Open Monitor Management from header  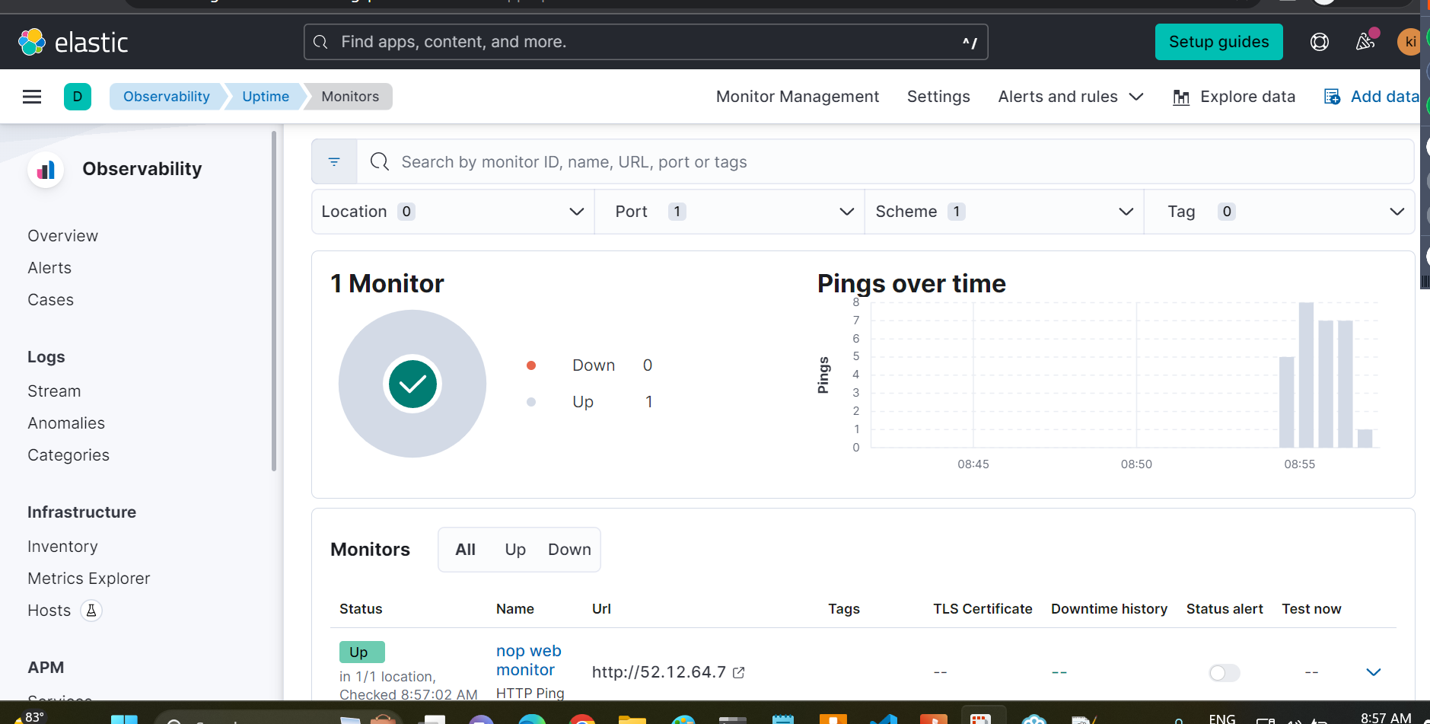798,97
